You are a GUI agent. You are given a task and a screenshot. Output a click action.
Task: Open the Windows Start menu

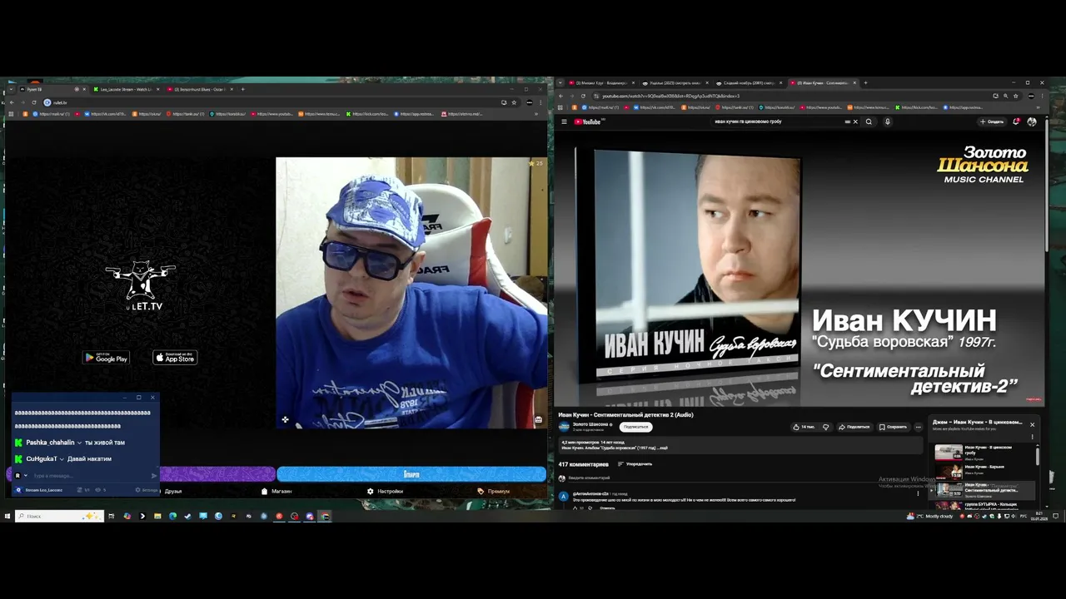pyautogui.click(x=7, y=517)
